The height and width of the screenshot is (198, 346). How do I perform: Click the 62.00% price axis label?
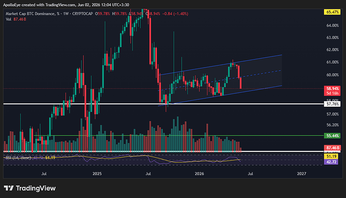[332, 50]
